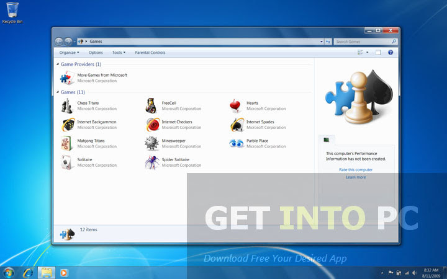The height and width of the screenshot is (279, 447).
Task: Click the Learn more link
Action: pos(356,177)
